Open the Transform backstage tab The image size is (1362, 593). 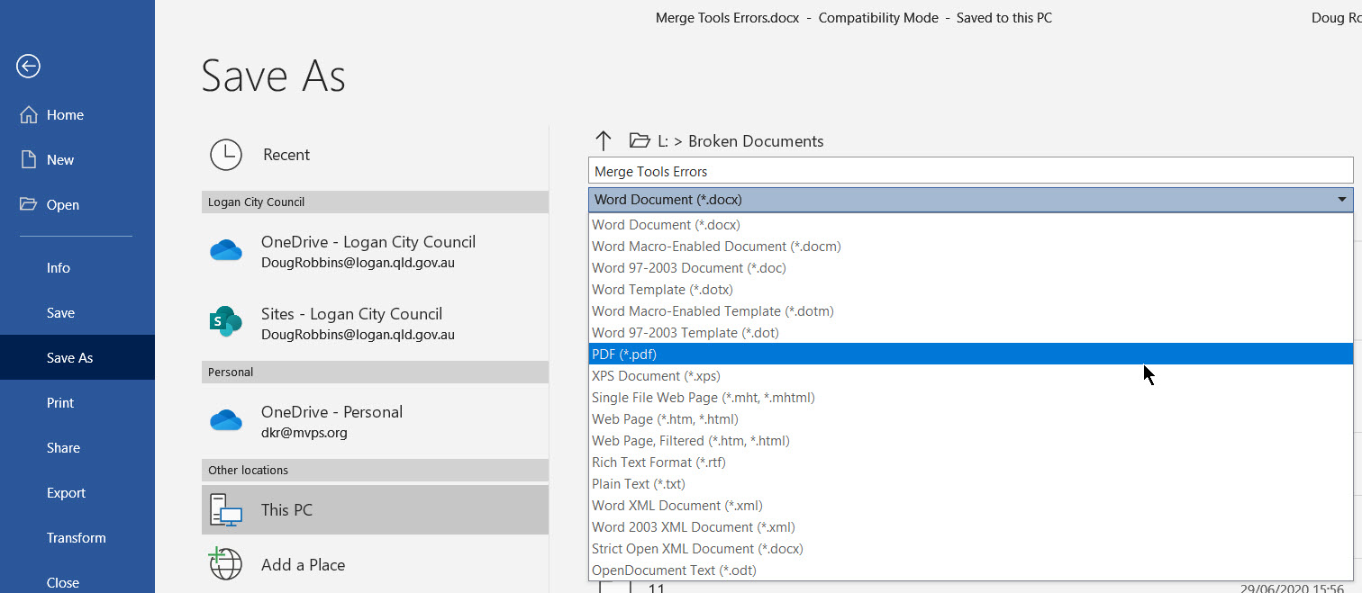point(77,538)
